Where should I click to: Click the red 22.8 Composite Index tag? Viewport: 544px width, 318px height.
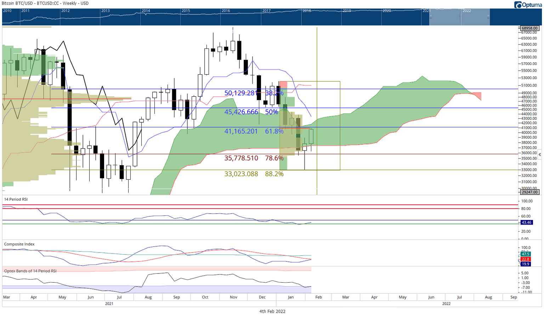(525, 259)
